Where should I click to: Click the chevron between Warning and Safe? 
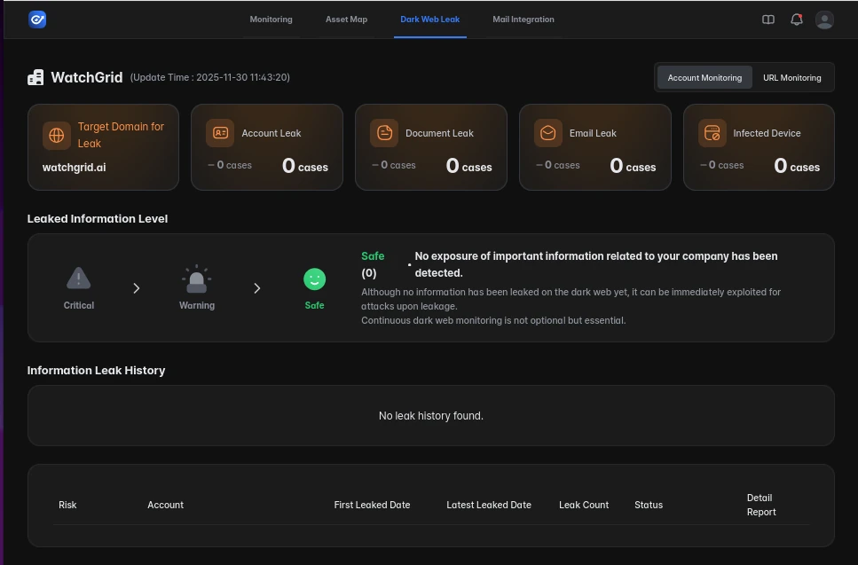(256, 288)
